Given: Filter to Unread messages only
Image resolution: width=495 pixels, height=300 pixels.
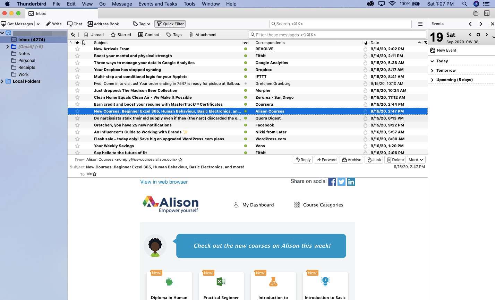Looking at the screenshot, I should click(x=94, y=35).
